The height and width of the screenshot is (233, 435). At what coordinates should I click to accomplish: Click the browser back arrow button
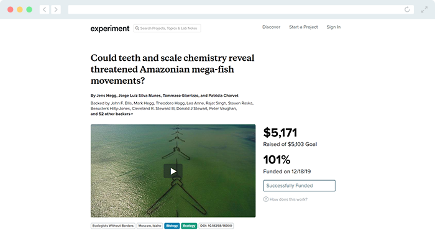(x=44, y=9)
